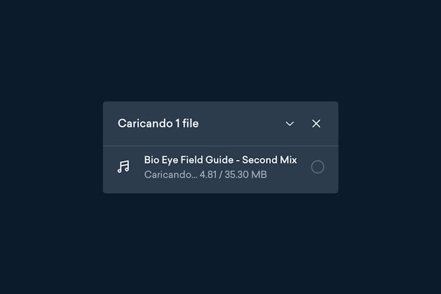The image size is (441, 294).
Task: Collapse the upload panel with the chevron
Action: coord(289,123)
